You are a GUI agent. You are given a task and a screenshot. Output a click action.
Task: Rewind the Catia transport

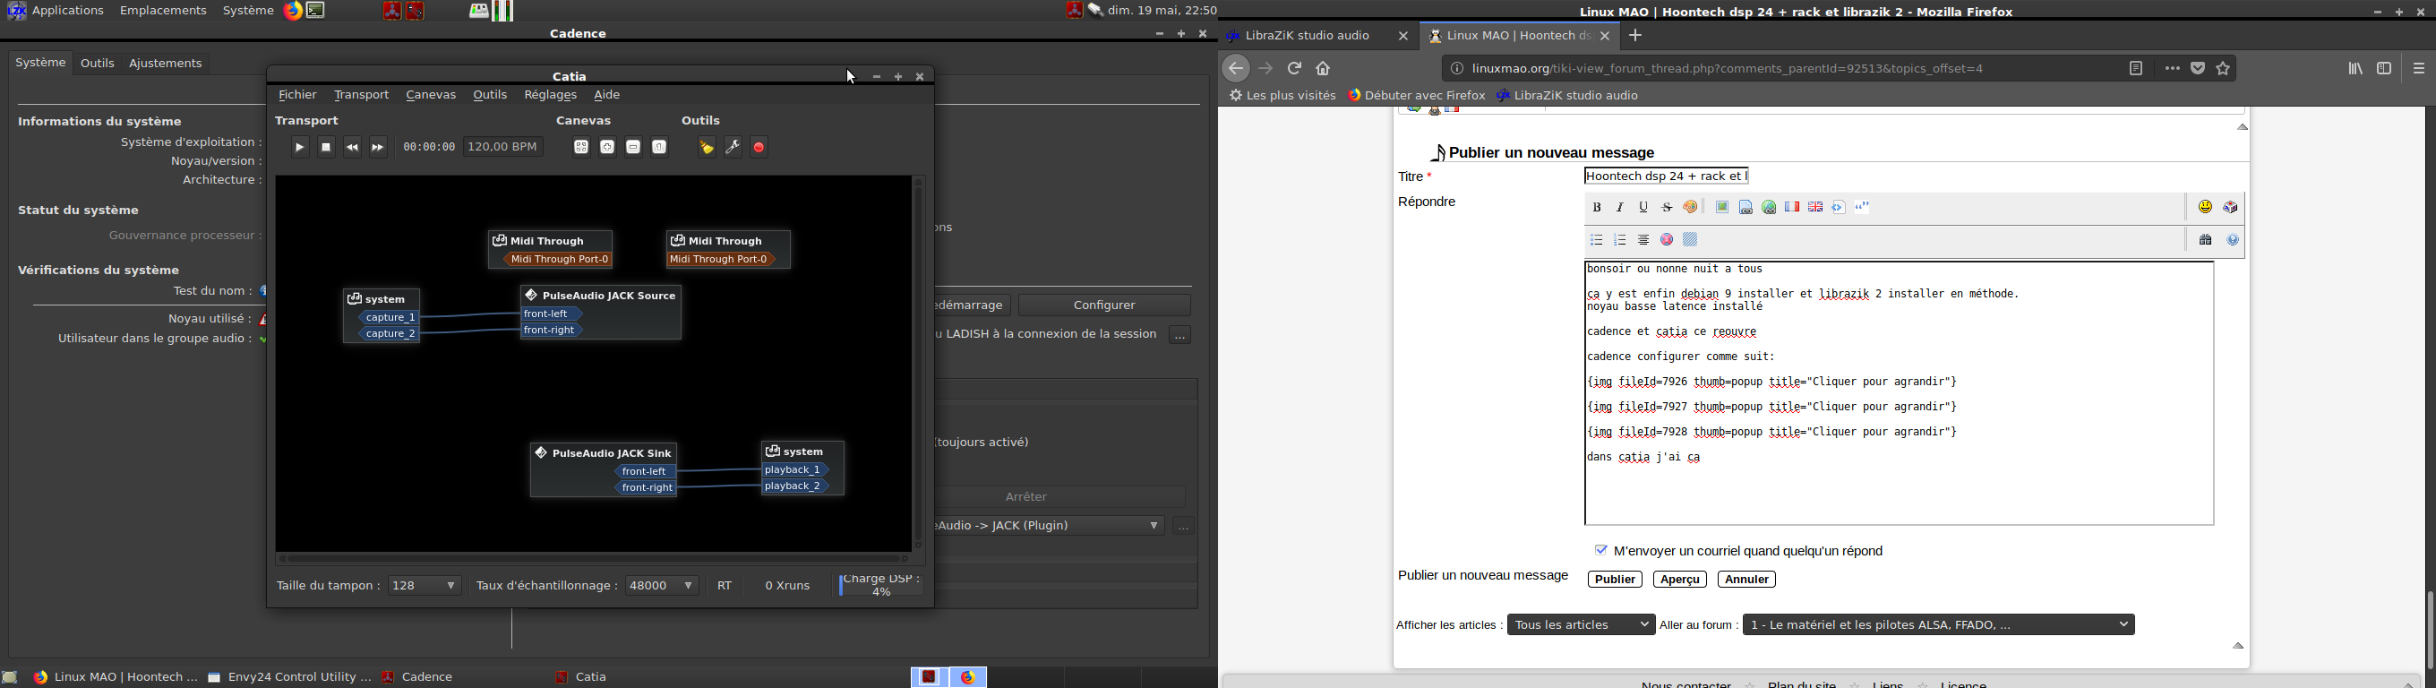click(353, 148)
